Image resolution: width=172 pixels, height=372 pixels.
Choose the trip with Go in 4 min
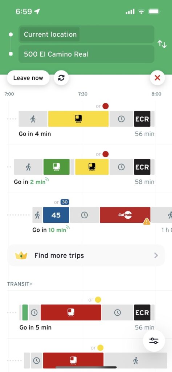(x=86, y=124)
